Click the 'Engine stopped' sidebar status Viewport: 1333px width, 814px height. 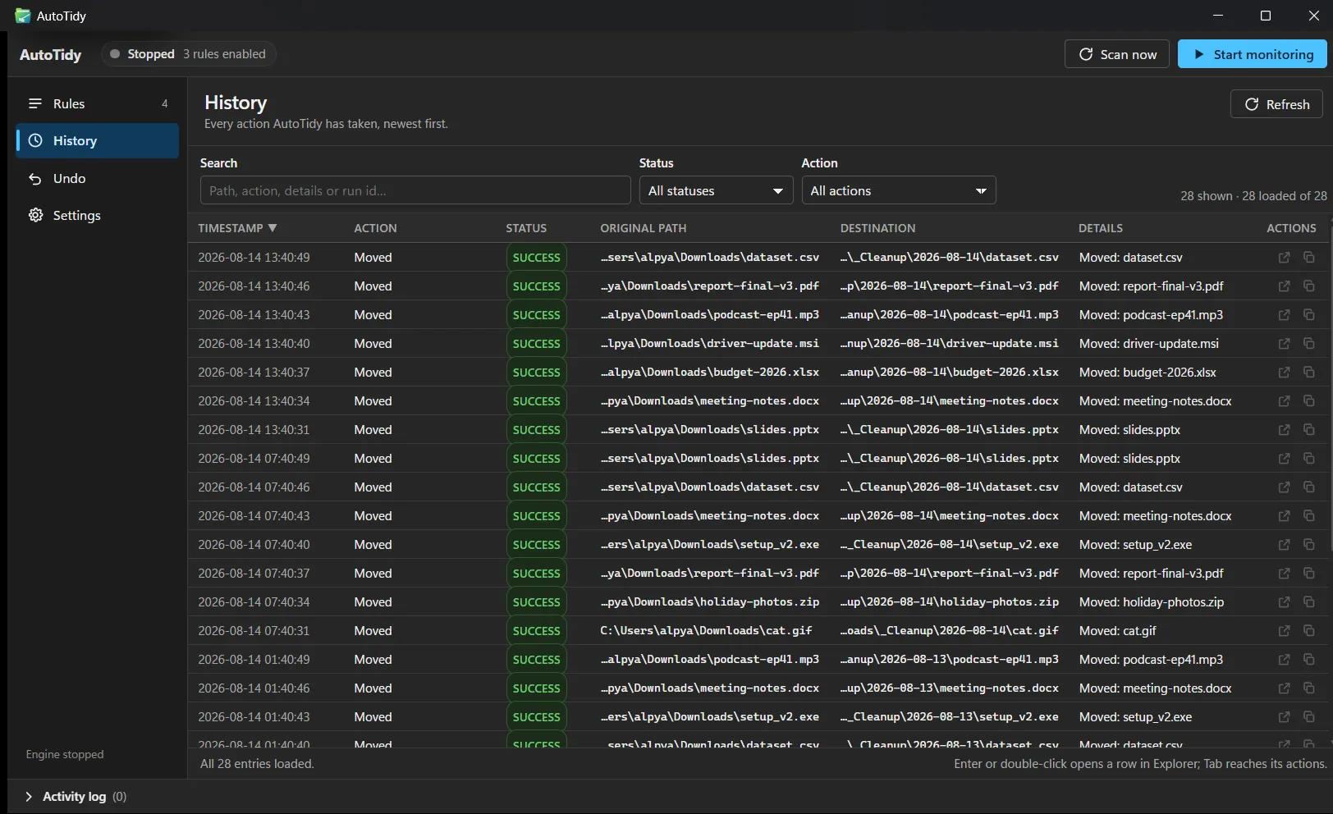coord(65,754)
